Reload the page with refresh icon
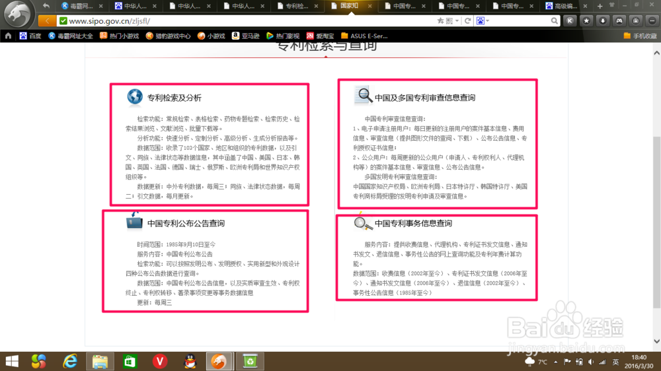This screenshot has height=371, width=661. click(x=467, y=20)
